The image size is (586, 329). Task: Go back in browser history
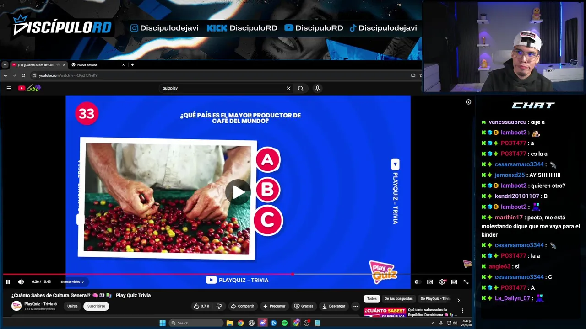pos(5,75)
